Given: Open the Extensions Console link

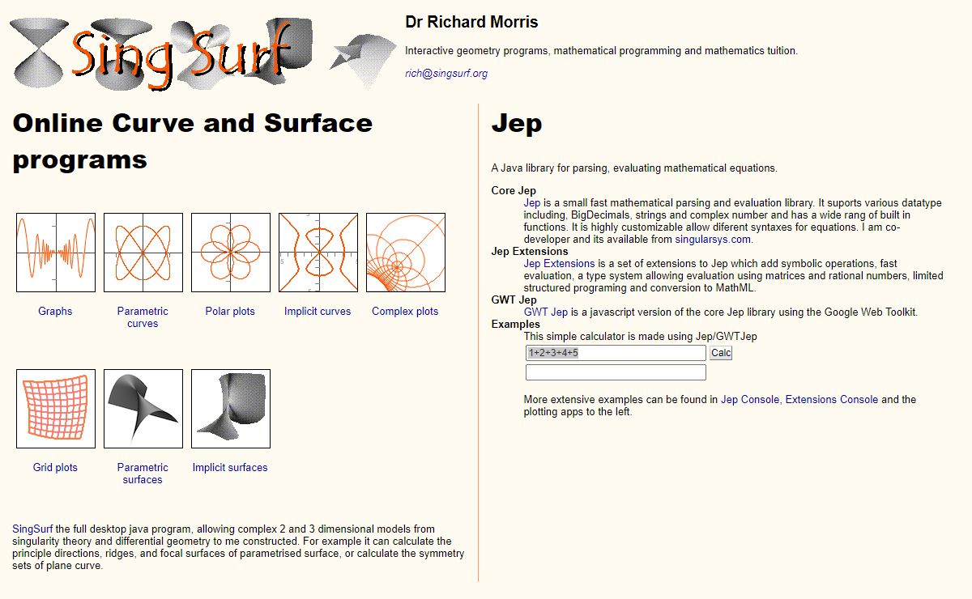Looking at the screenshot, I should tap(832, 399).
